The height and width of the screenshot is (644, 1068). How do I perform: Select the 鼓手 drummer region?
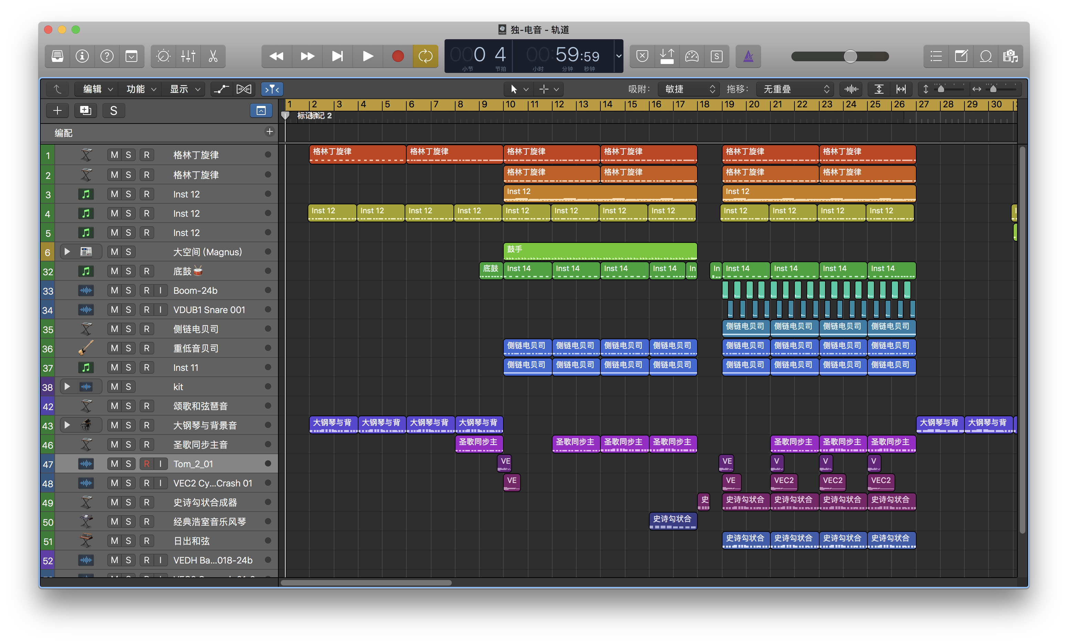[x=600, y=251]
